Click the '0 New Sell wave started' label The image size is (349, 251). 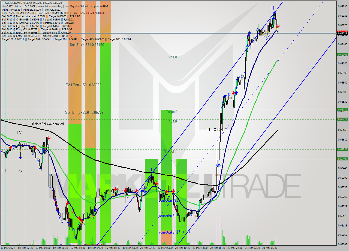tap(48, 124)
